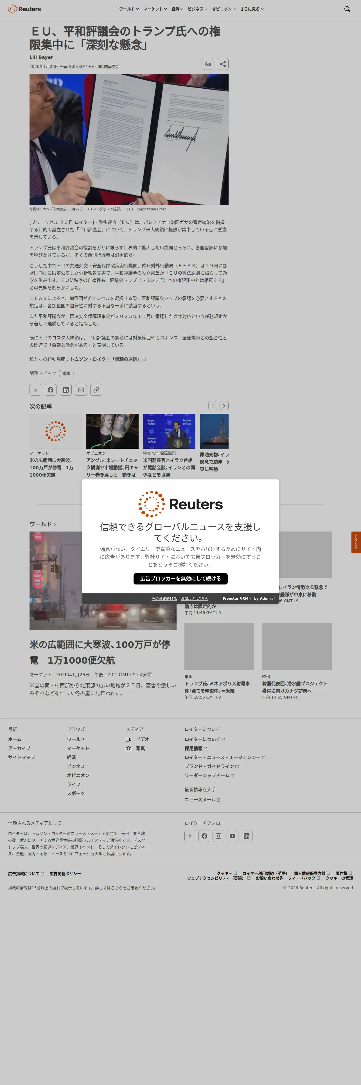Open the Feedback side tab
The height and width of the screenshot is (1085, 361).
click(x=356, y=542)
